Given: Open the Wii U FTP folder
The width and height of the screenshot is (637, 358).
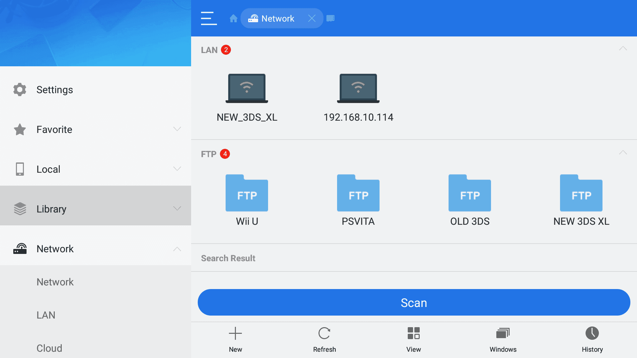Looking at the screenshot, I should (247, 201).
